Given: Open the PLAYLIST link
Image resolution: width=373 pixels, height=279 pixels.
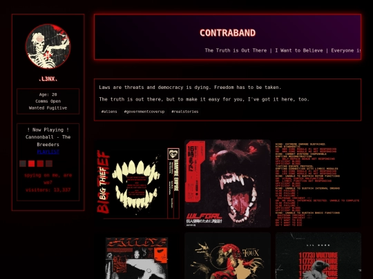Looking at the screenshot, I should point(48,152).
